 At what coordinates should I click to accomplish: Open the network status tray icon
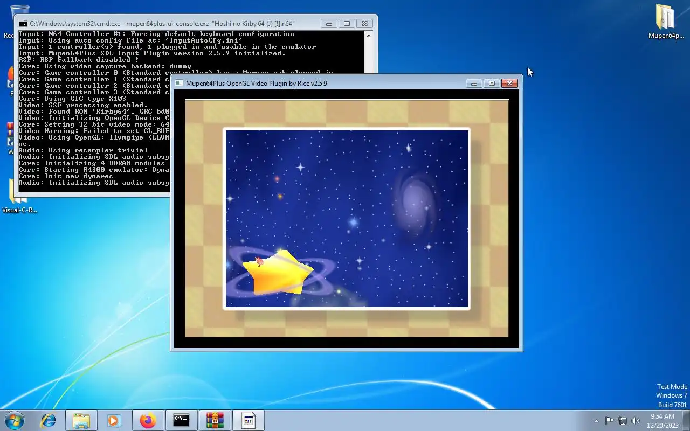click(x=622, y=421)
